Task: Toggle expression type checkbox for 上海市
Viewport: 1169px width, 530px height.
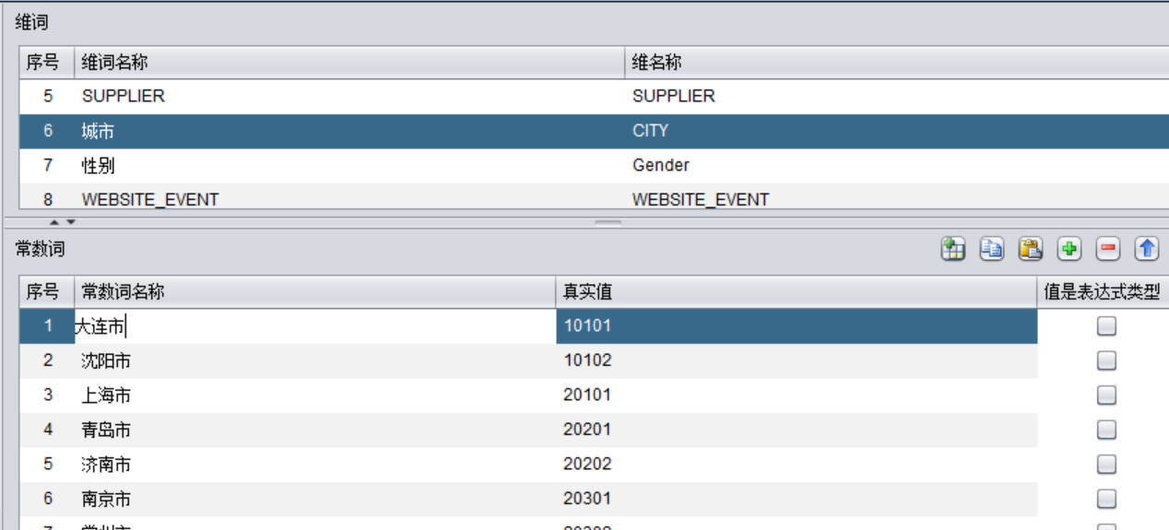Action: coord(1106,395)
